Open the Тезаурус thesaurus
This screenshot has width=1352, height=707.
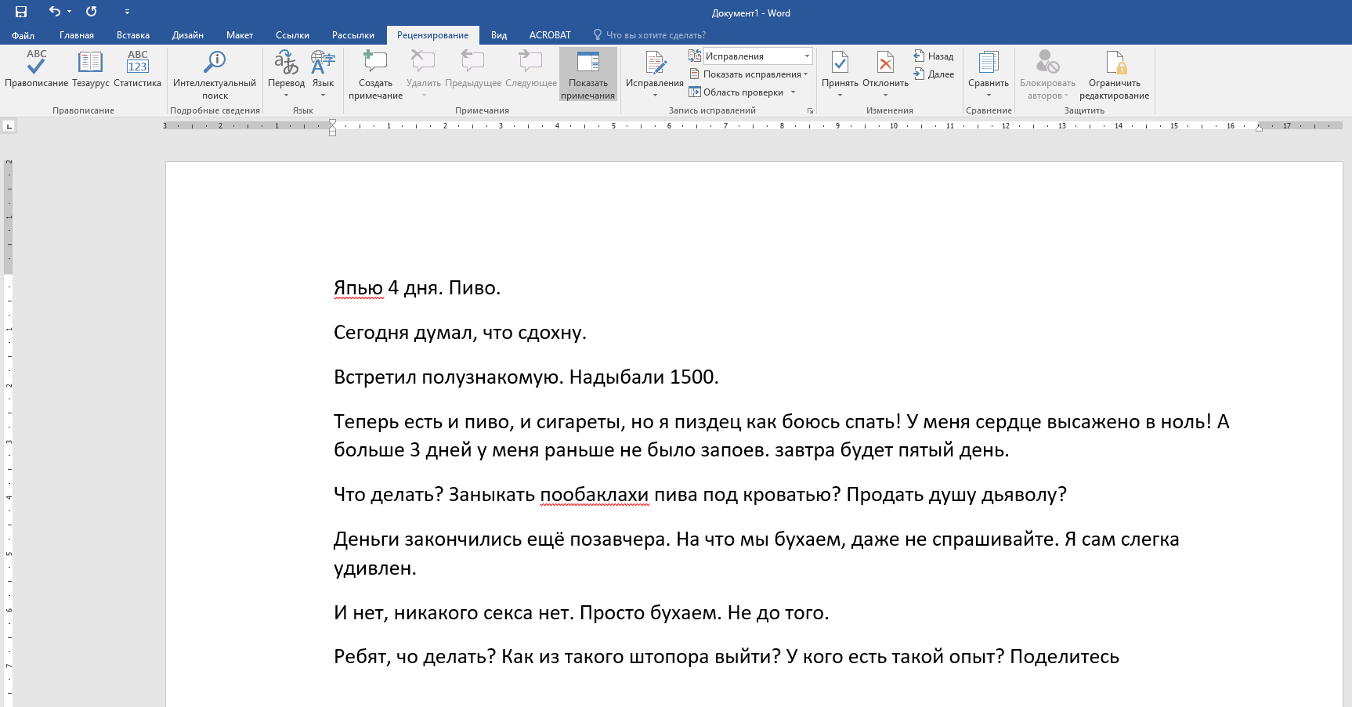(90, 69)
